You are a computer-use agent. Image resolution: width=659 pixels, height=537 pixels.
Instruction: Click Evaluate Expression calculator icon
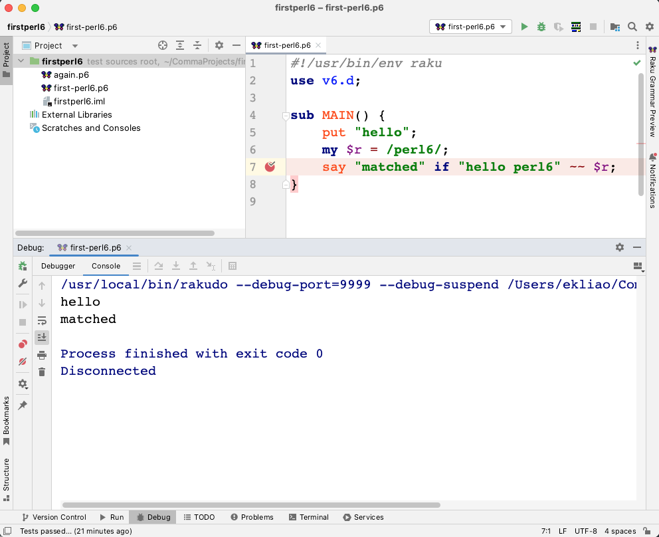[233, 266]
